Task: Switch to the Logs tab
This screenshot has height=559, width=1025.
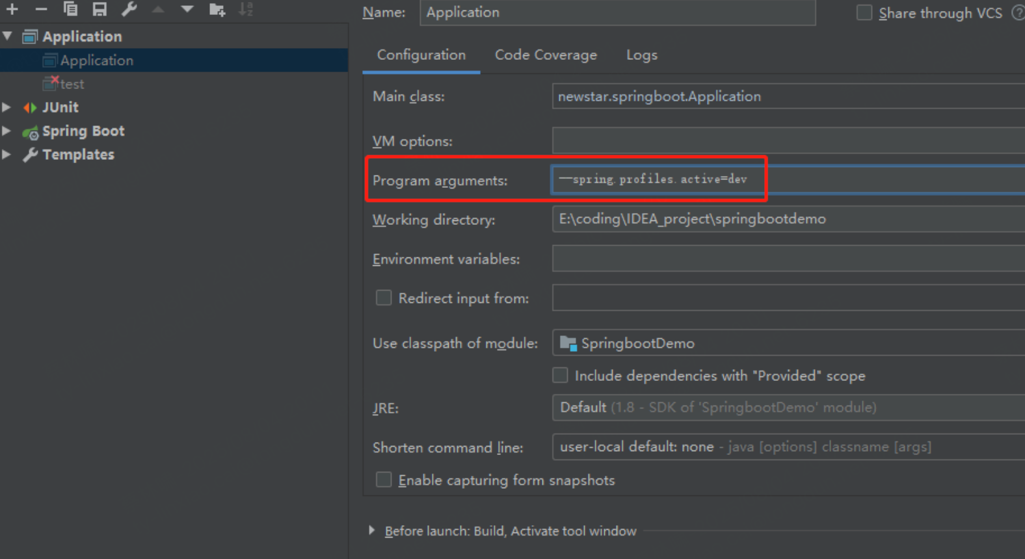Action: click(x=642, y=55)
